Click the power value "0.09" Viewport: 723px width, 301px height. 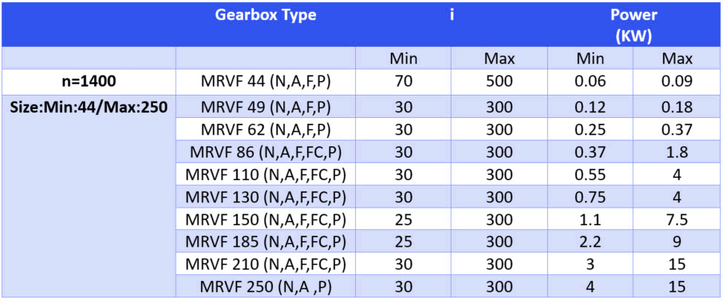[x=677, y=82]
